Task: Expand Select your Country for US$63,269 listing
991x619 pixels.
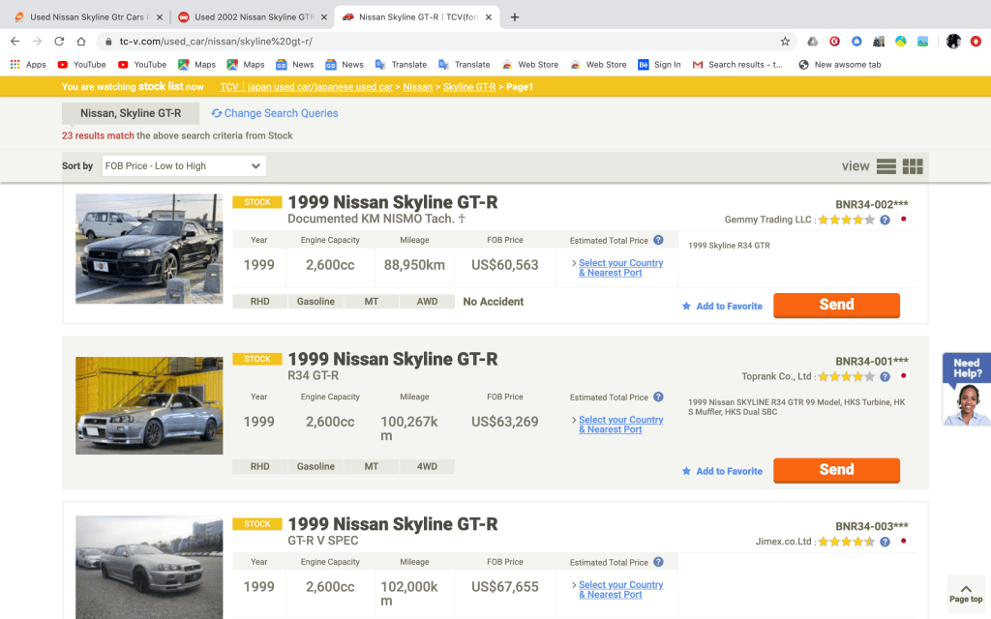Action: click(x=620, y=425)
